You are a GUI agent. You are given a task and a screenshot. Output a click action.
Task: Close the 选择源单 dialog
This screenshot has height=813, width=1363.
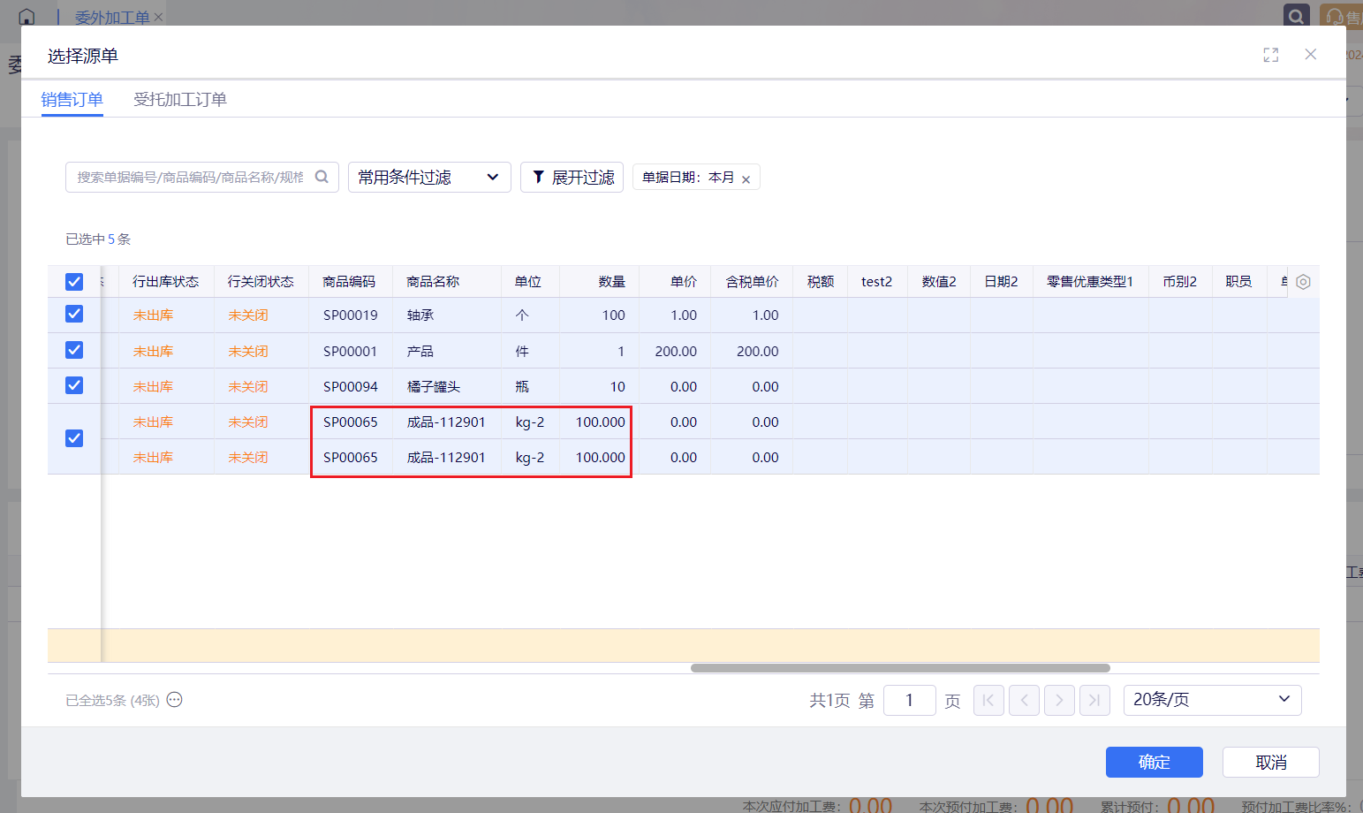pyautogui.click(x=1311, y=55)
